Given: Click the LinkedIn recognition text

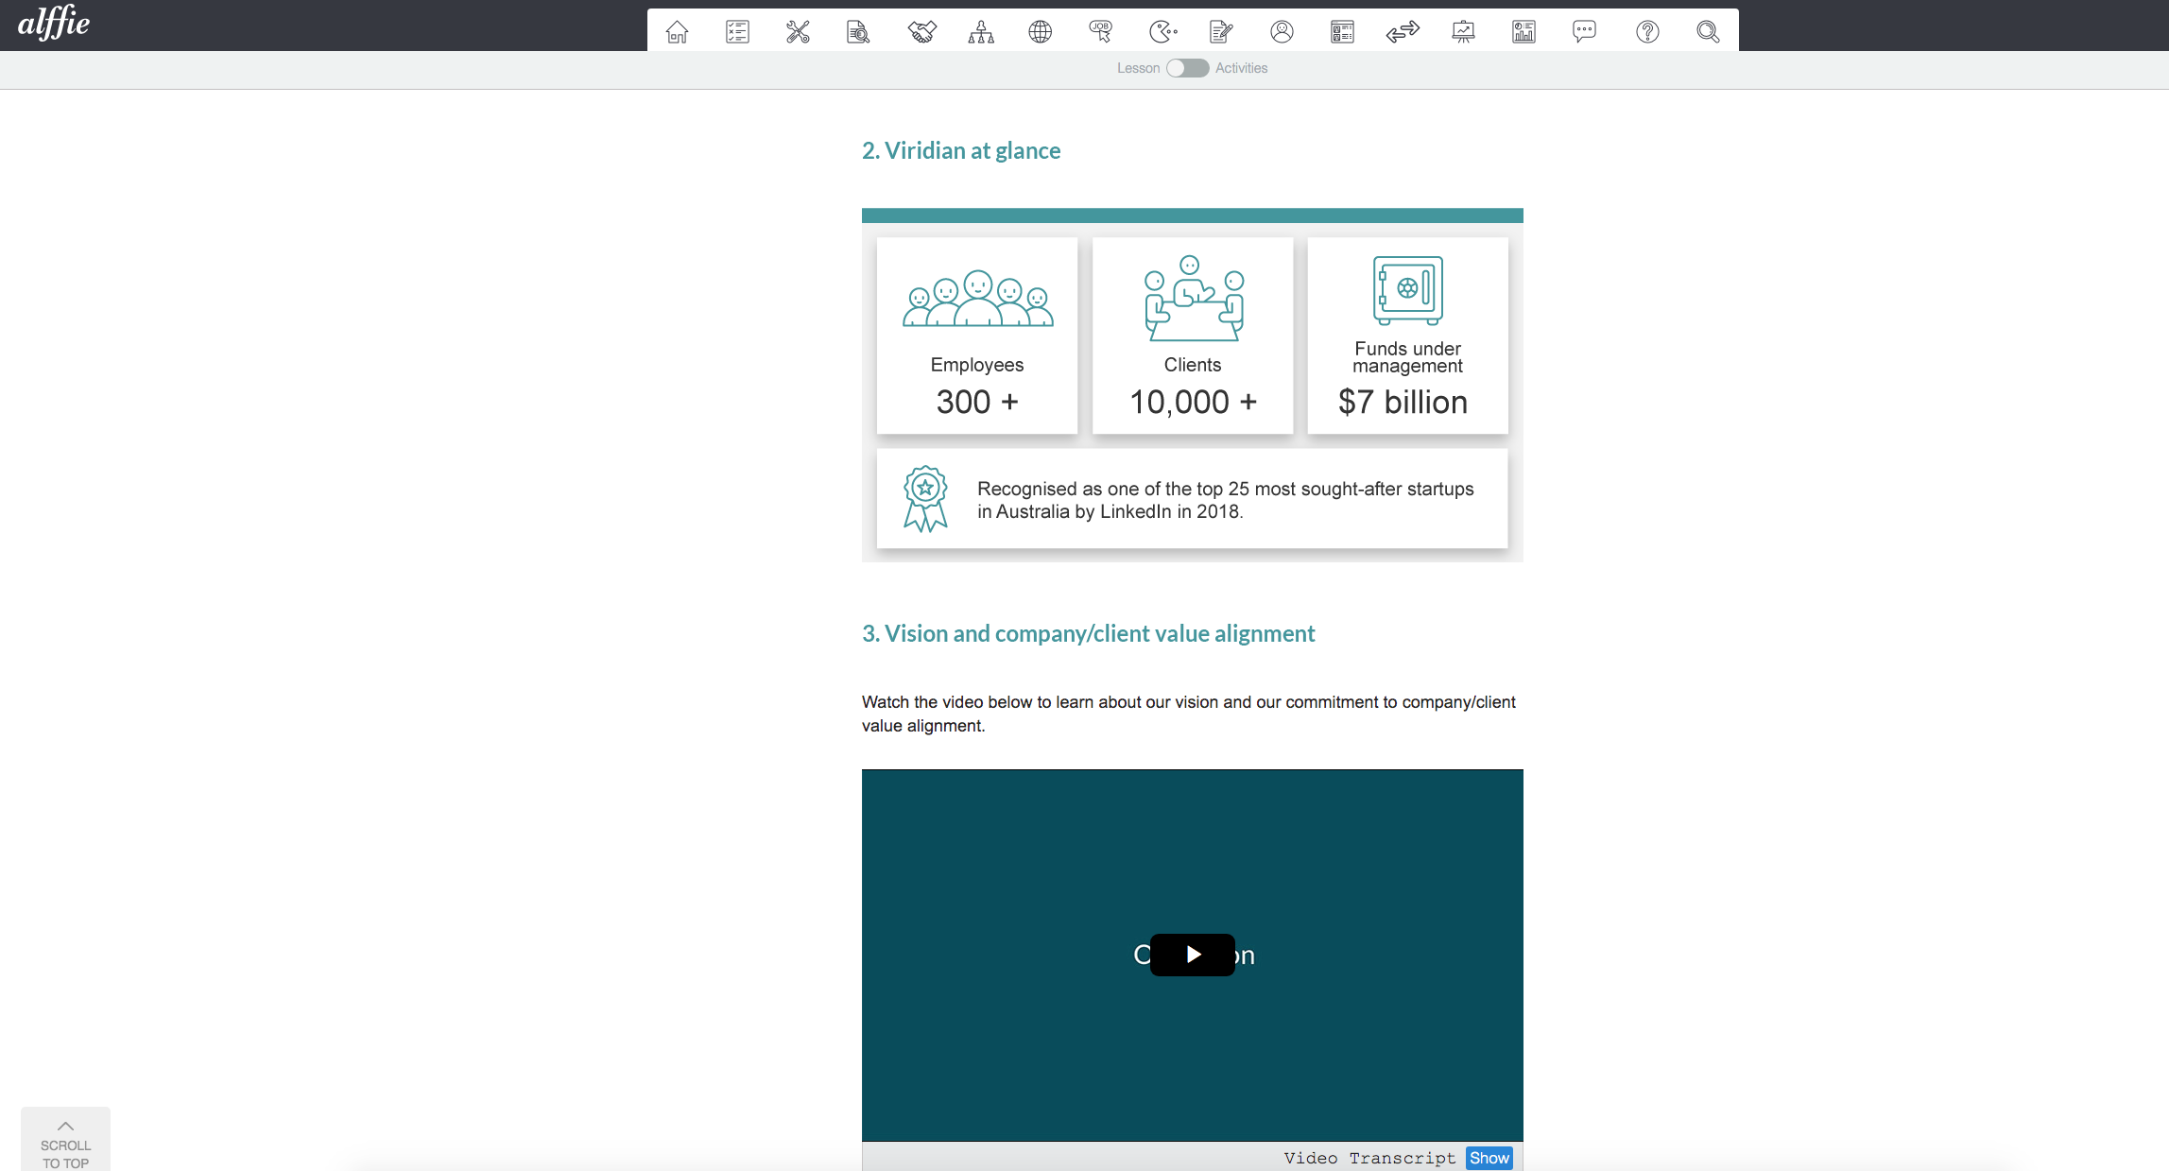Looking at the screenshot, I should [x=1225, y=500].
